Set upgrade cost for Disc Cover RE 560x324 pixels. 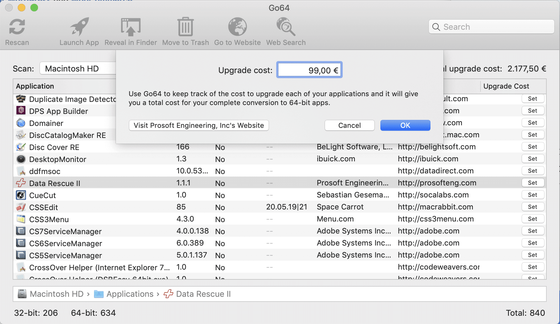point(533,147)
